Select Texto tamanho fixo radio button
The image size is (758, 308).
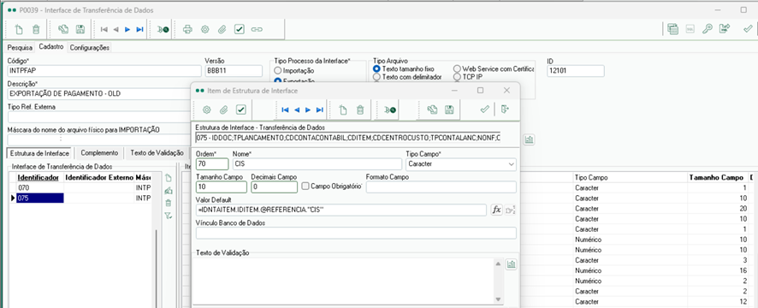click(377, 69)
